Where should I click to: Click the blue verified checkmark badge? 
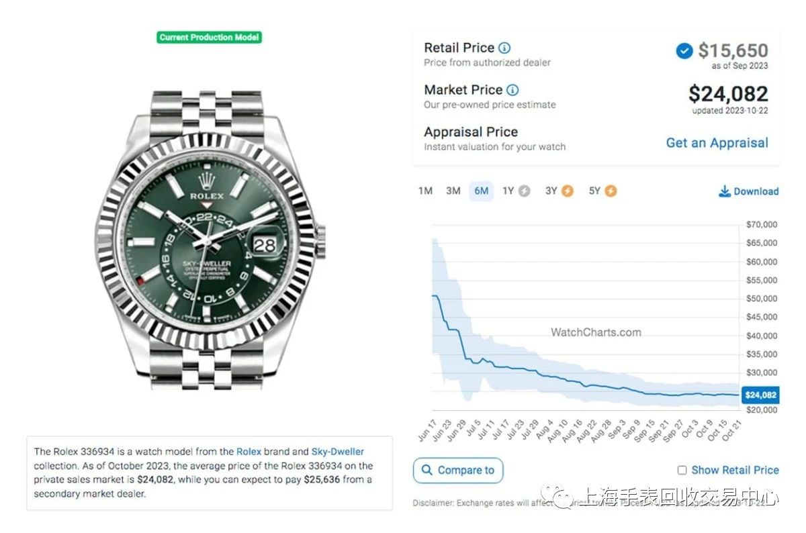coord(684,50)
